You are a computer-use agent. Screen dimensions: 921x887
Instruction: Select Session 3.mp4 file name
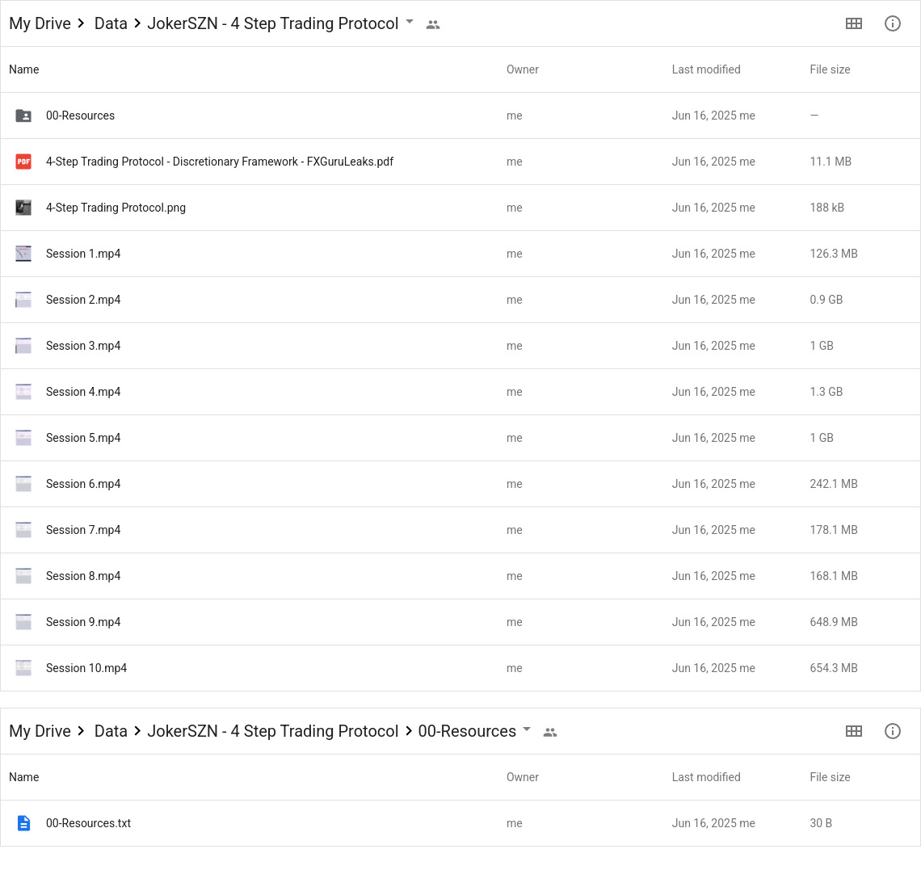83,346
